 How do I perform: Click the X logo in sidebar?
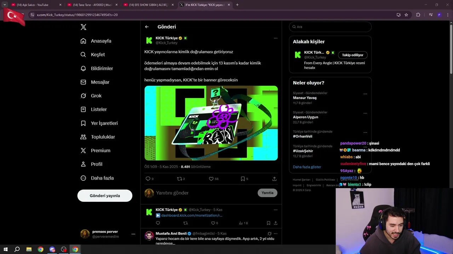coord(84,27)
